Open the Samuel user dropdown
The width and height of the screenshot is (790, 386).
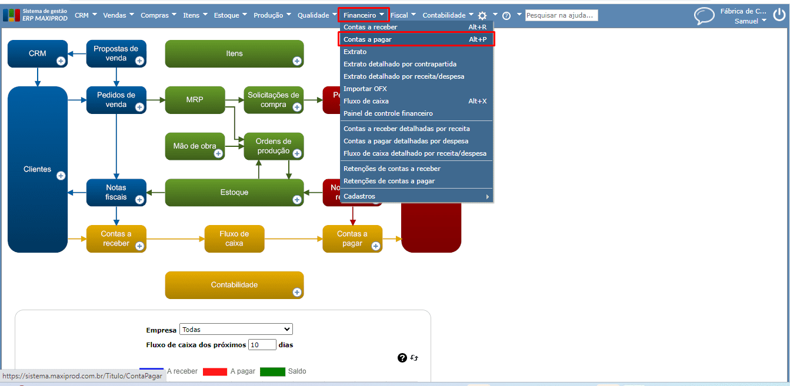pyautogui.click(x=751, y=21)
